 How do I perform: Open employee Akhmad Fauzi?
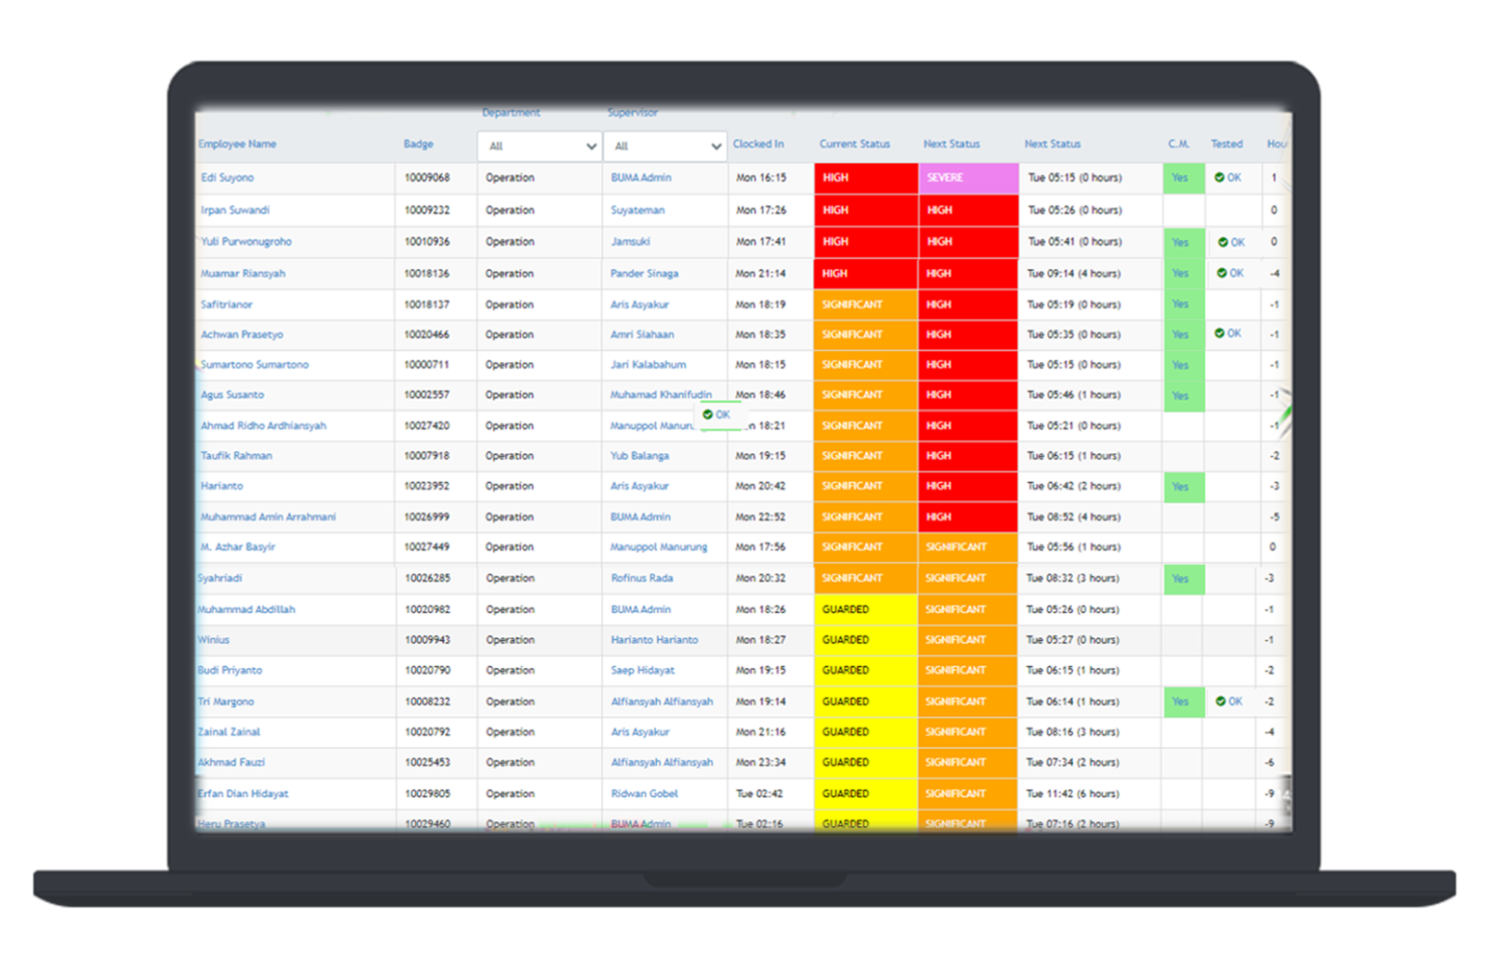pos(231,762)
